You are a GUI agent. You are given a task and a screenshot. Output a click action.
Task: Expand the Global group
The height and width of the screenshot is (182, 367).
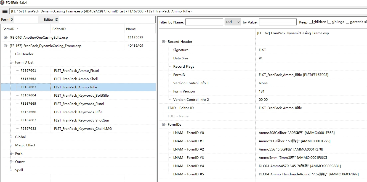(11, 137)
